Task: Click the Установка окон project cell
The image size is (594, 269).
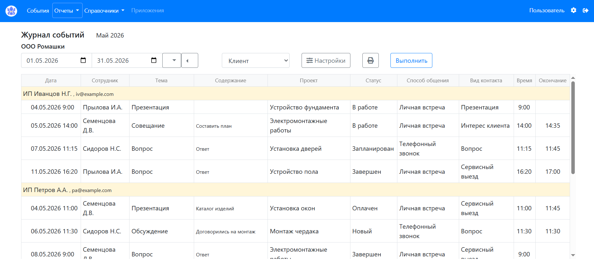Action: (x=309, y=208)
